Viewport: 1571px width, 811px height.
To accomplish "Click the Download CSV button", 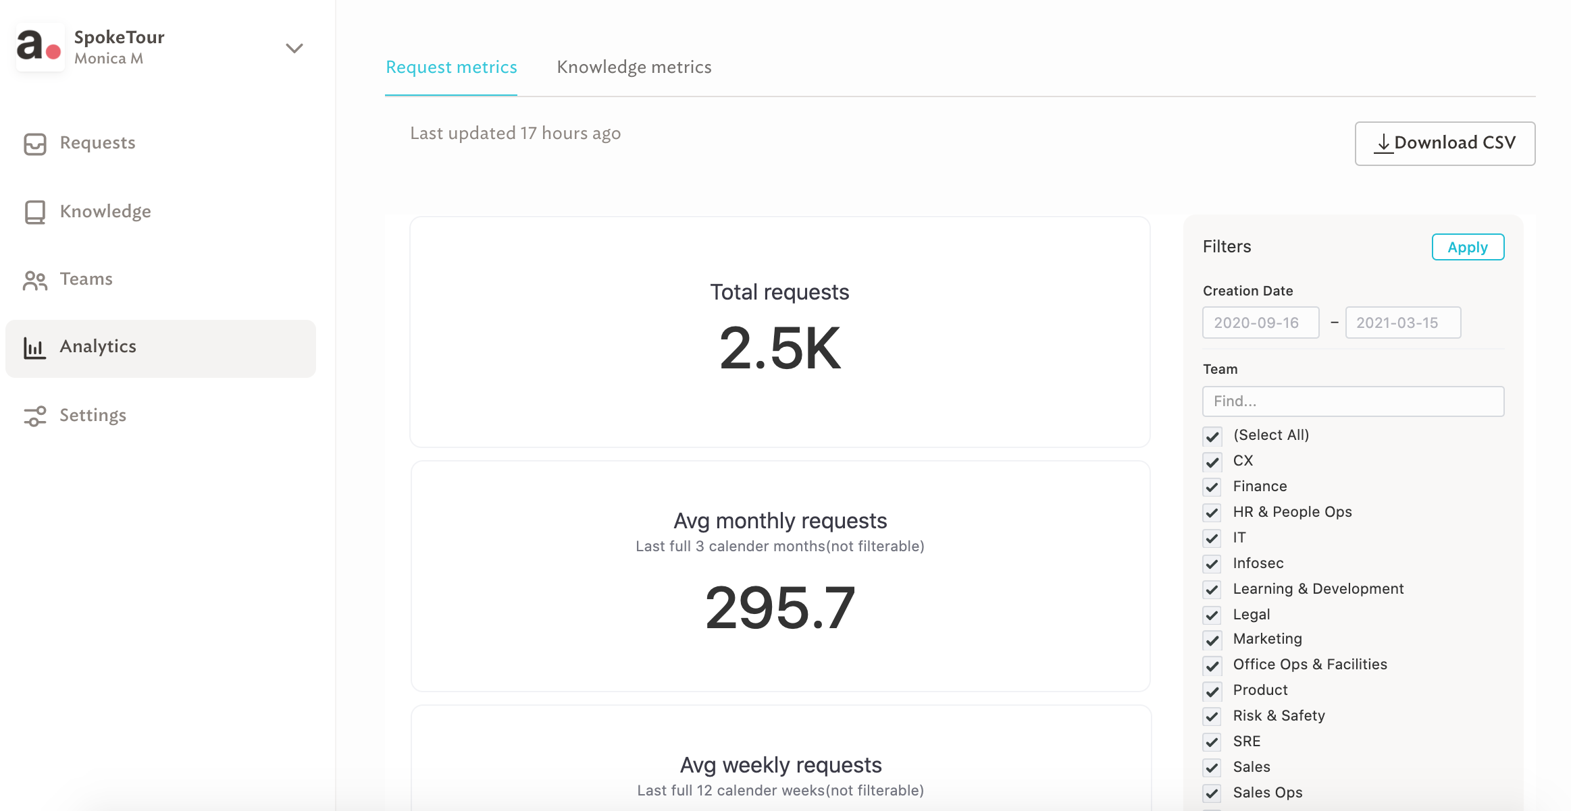I will click(x=1445, y=143).
